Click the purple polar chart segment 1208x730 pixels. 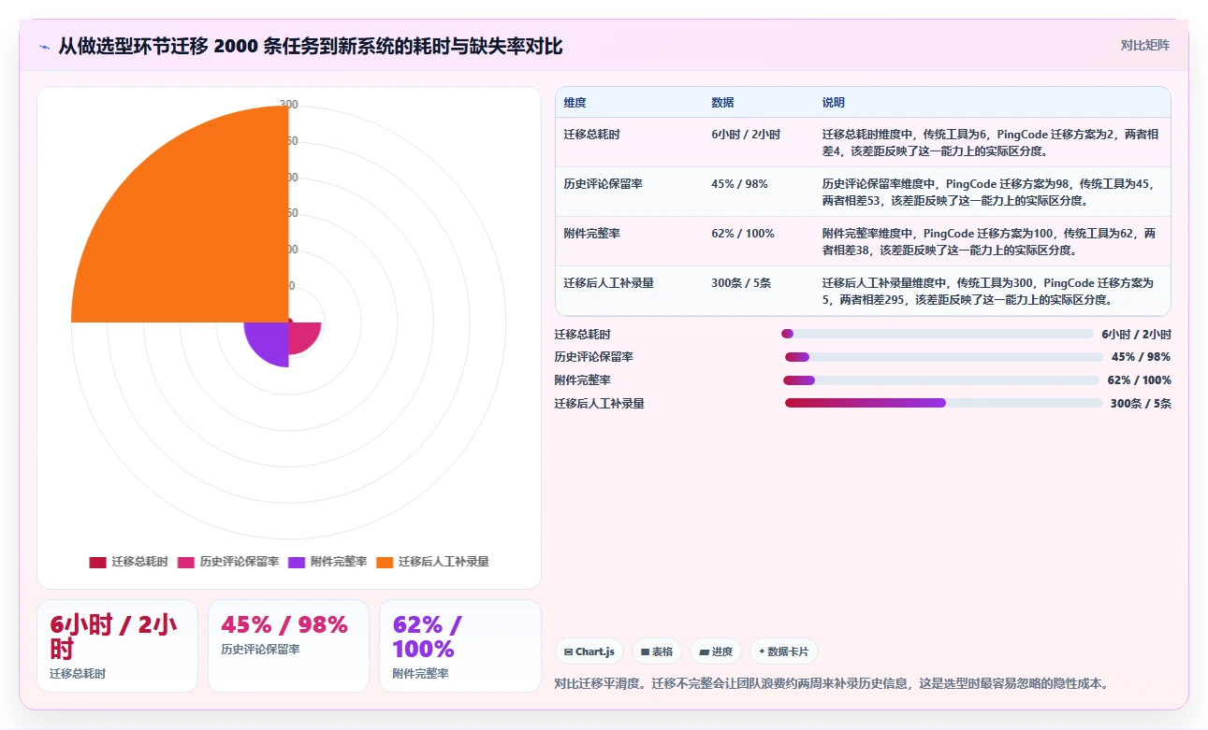(x=270, y=342)
